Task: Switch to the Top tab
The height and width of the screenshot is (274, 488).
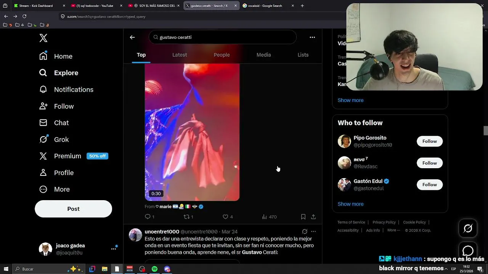Action: point(141,55)
